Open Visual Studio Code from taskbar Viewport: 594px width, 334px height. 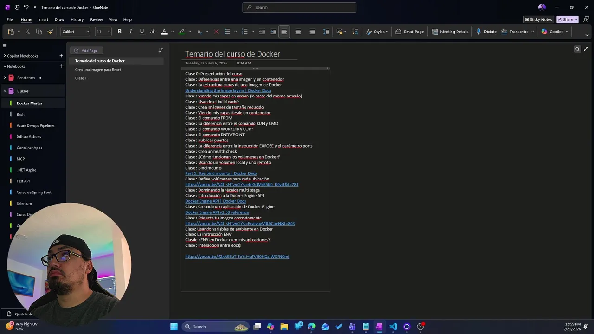click(393, 327)
